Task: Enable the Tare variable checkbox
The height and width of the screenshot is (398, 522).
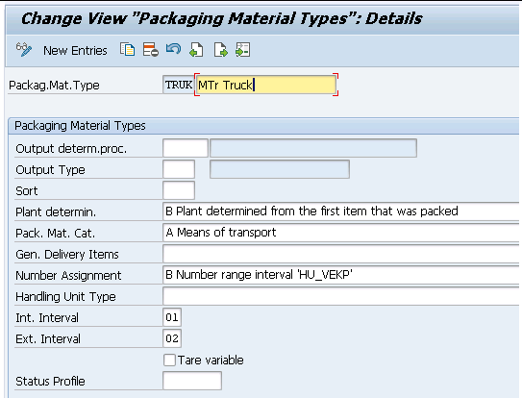Action: click(x=169, y=361)
